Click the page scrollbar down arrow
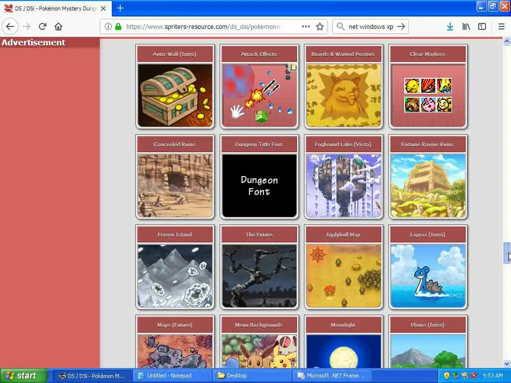 pos(507,364)
